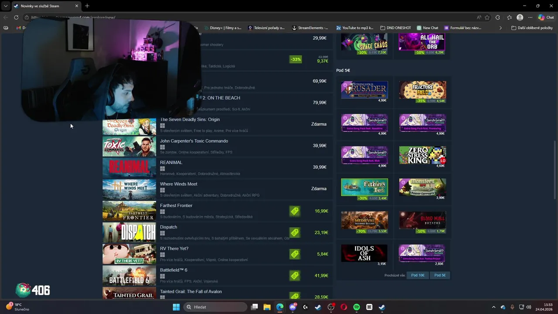The height and width of the screenshot is (314, 558).
Task: Close the Novinky ve službě Steam tab
Action: (77, 6)
